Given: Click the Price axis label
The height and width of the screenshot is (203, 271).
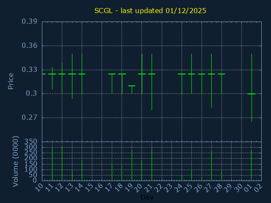Looking at the screenshot, I should pos(11,81).
